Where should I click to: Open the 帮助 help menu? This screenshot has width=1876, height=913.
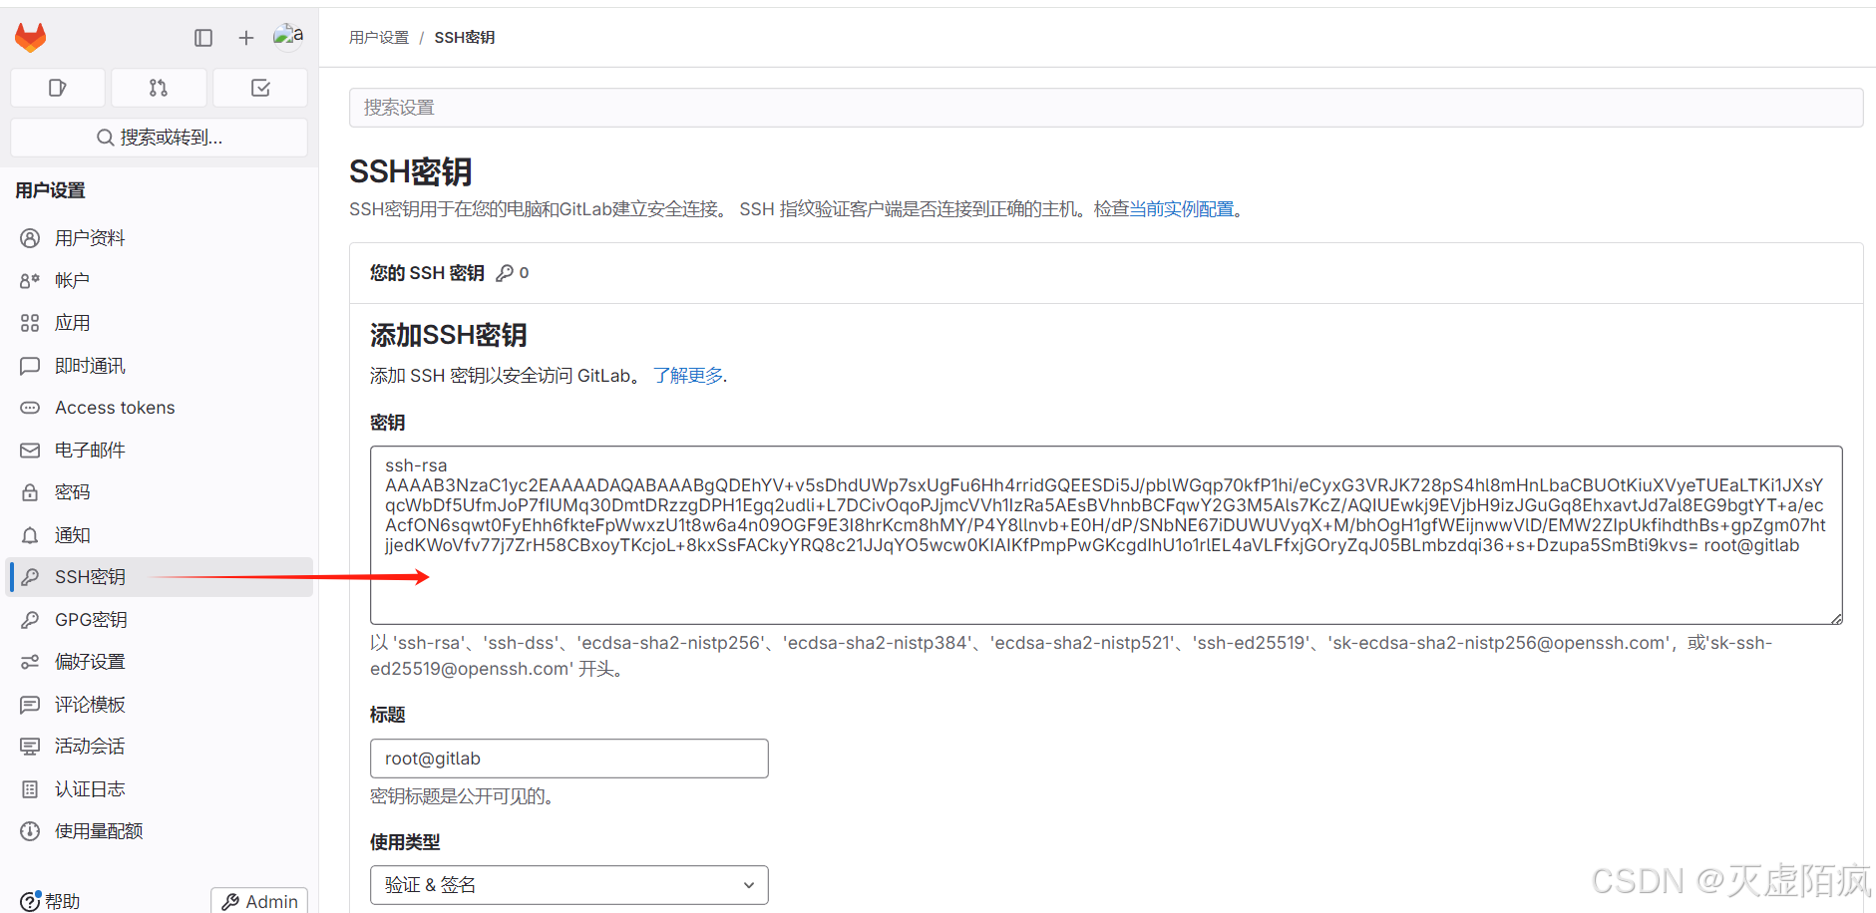click(50, 901)
